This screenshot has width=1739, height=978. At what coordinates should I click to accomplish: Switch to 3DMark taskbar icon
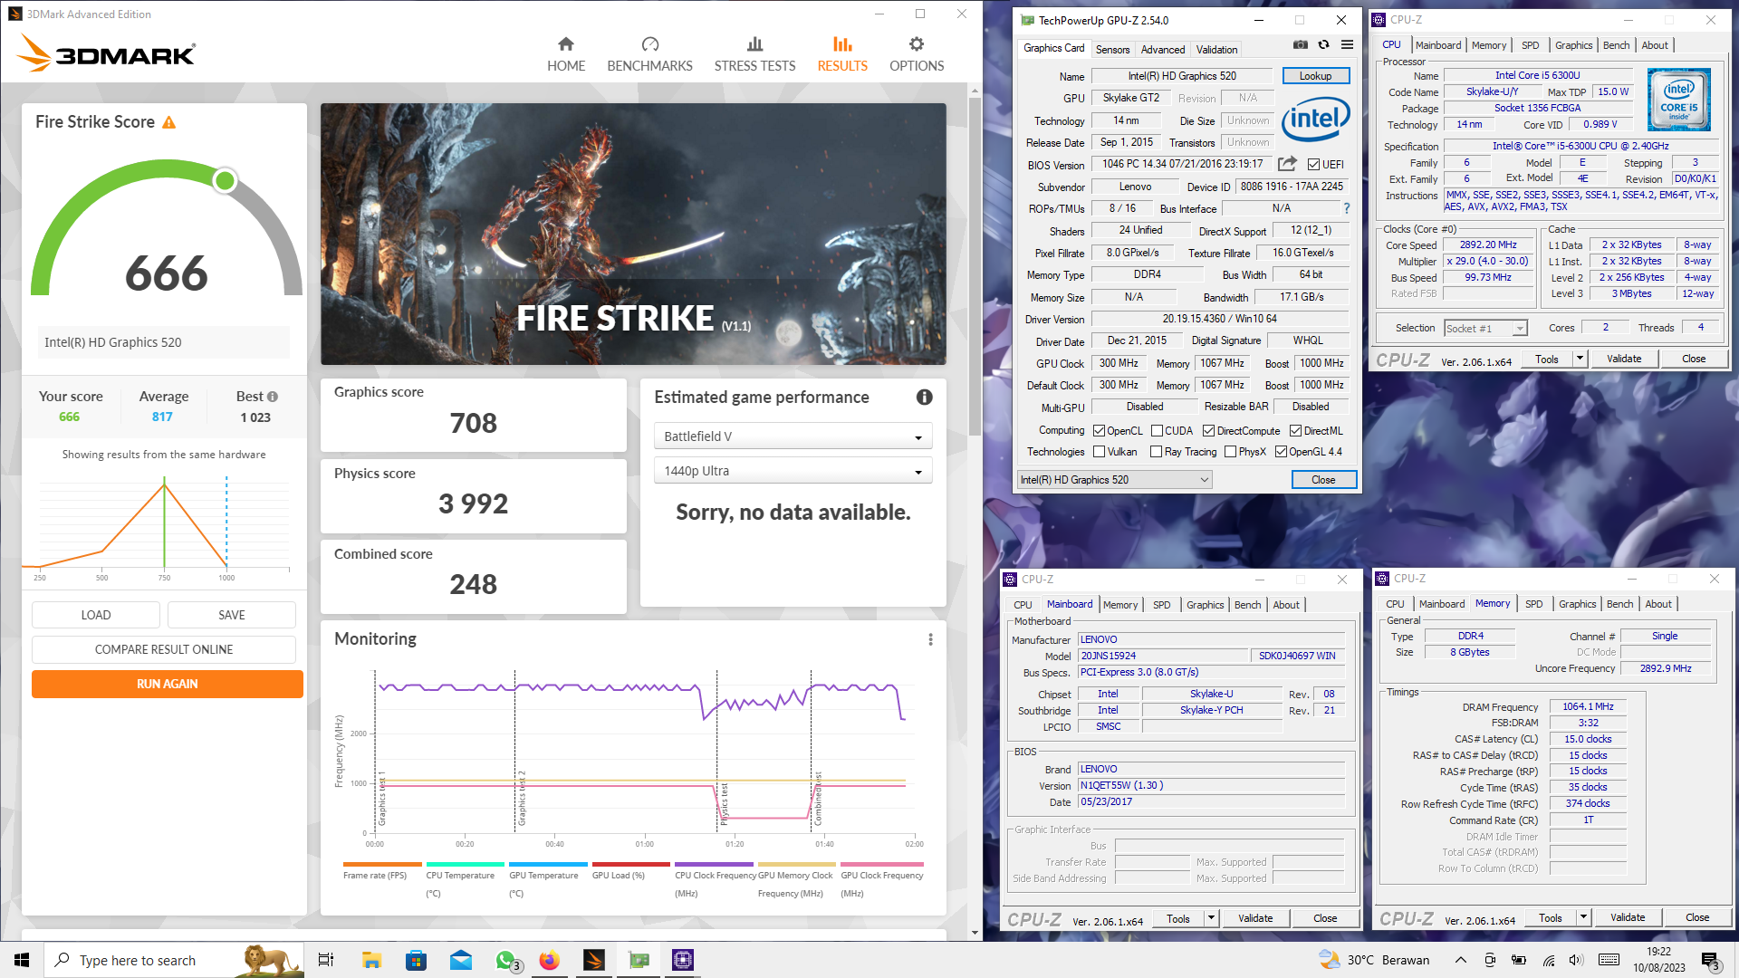coord(594,960)
